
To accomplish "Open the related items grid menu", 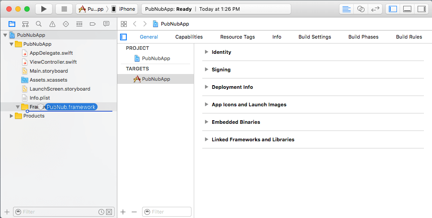I will (x=124, y=24).
